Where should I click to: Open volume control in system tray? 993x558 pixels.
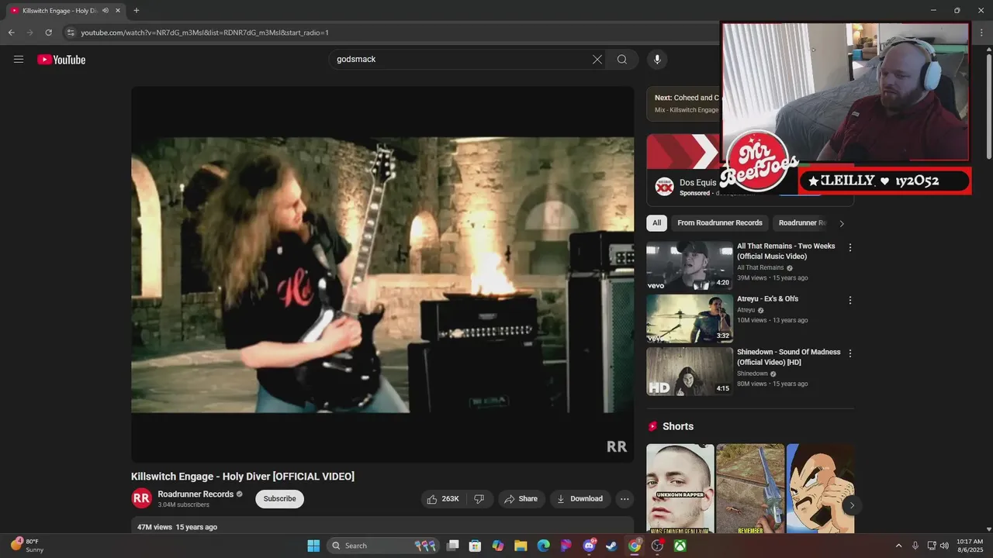944,546
